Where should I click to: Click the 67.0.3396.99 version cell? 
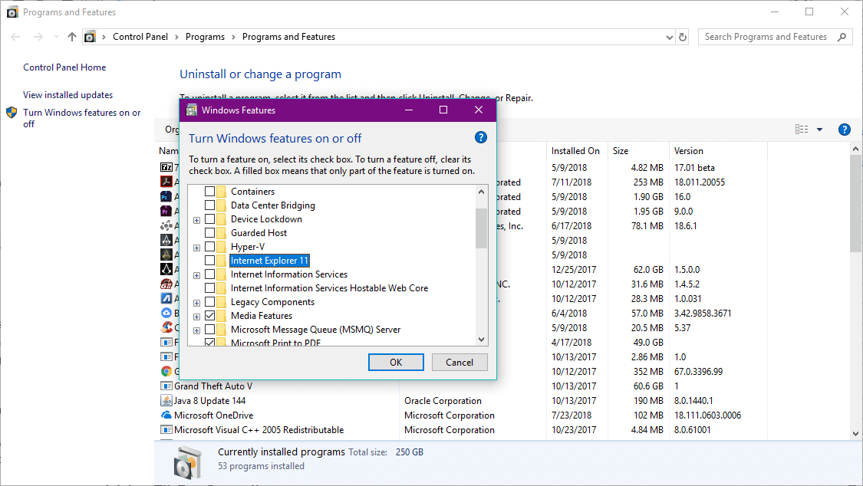[698, 372]
